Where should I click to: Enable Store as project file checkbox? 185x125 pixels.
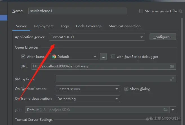(141, 11)
